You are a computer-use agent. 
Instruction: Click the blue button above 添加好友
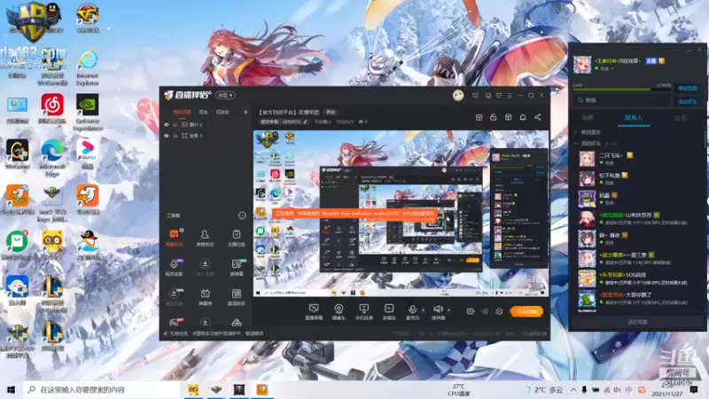[688, 88]
